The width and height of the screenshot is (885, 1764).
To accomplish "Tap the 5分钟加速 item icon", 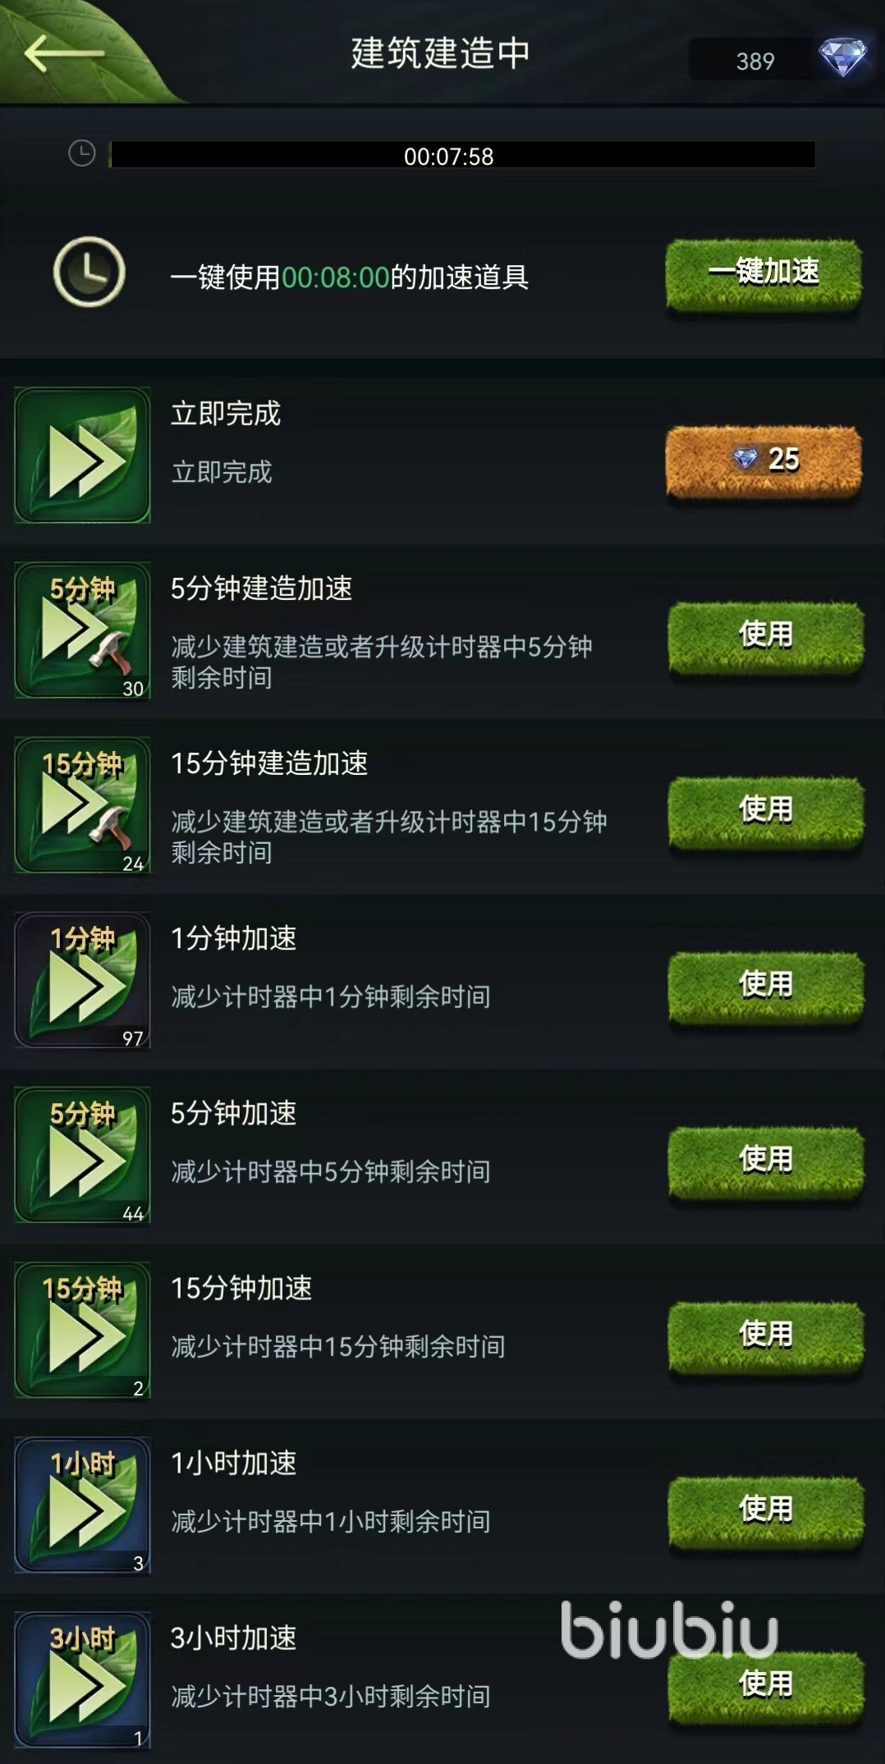I will [82, 1154].
